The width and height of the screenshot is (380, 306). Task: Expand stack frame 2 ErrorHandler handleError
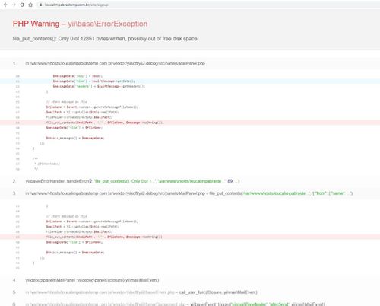point(190,181)
